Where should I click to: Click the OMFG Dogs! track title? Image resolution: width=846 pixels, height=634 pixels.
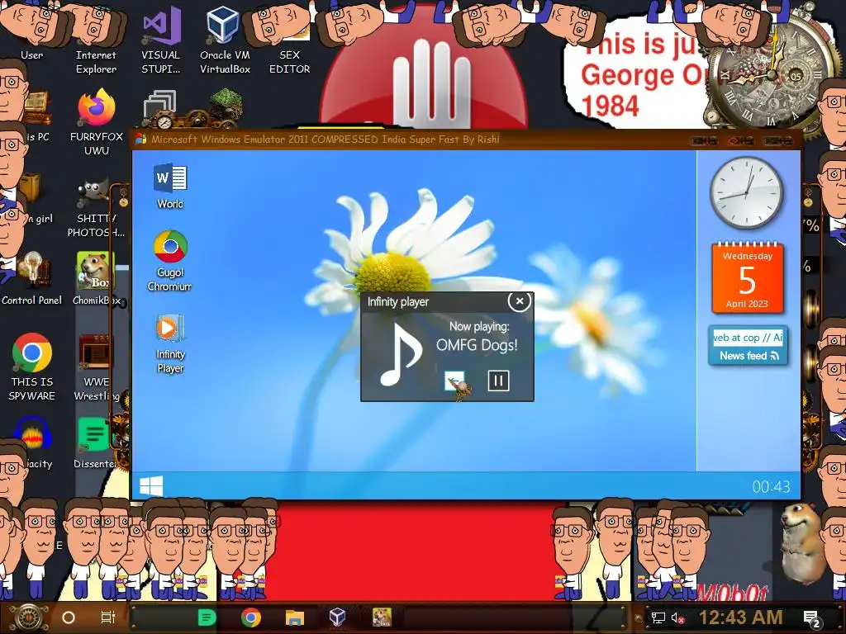pyautogui.click(x=477, y=345)
